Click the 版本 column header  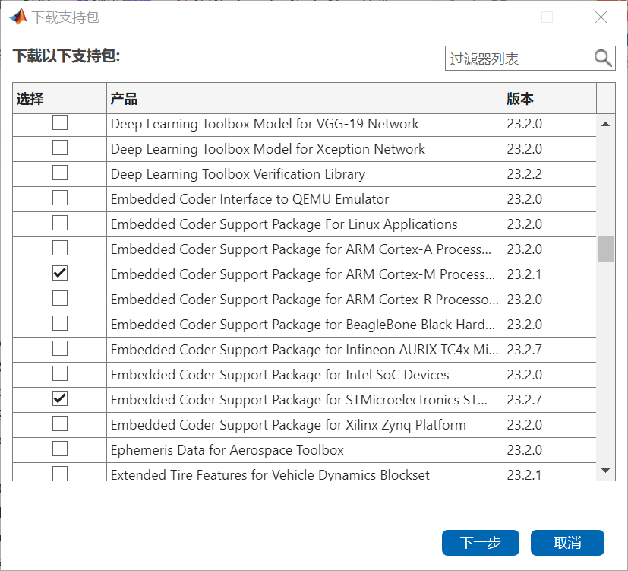point(550,98)
